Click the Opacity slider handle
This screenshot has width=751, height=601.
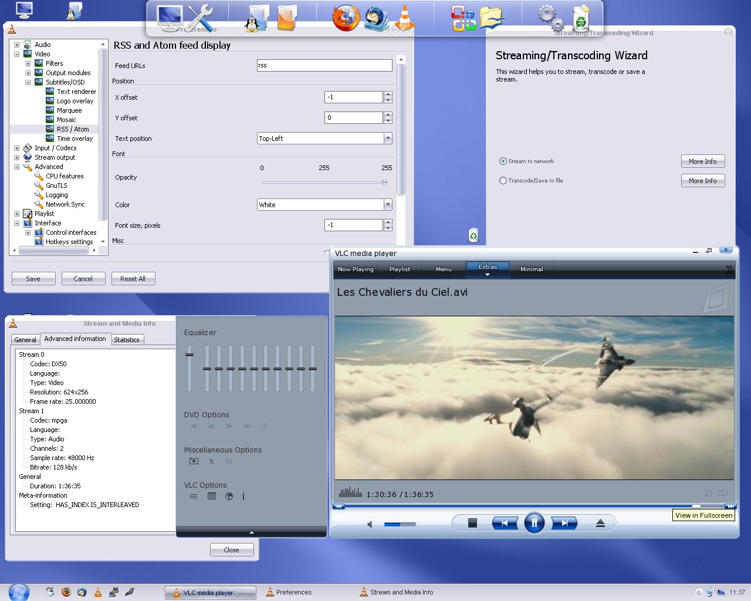coord(384,183)
